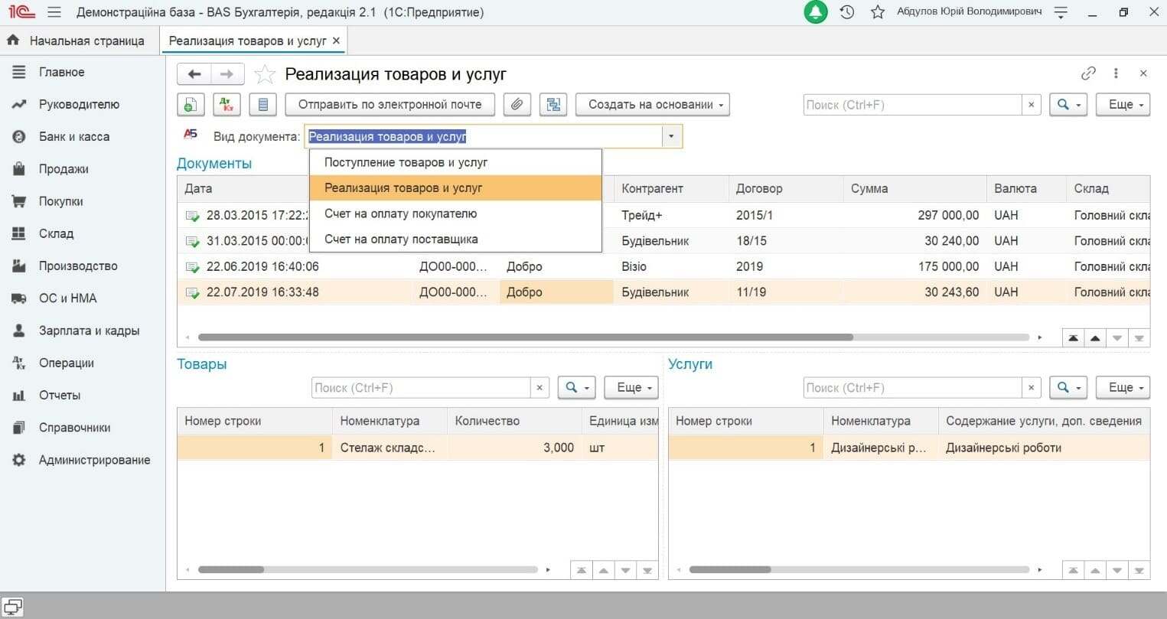Click the document structure icon button
This screenshot has height=619, width=1167.
coord(553,105)
